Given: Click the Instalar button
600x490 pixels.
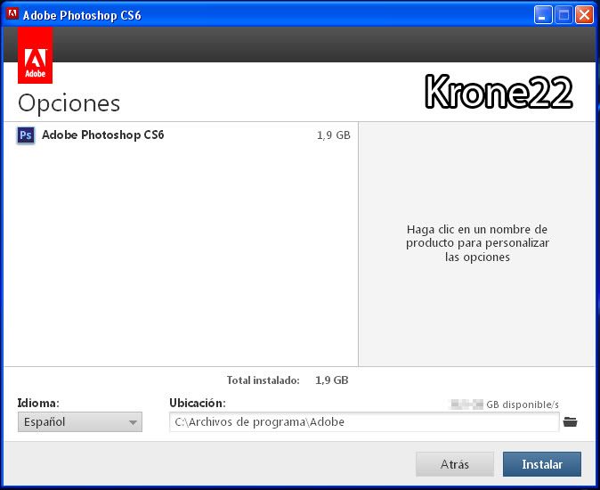Looking at the screenshot, I should tap(542, 464).
